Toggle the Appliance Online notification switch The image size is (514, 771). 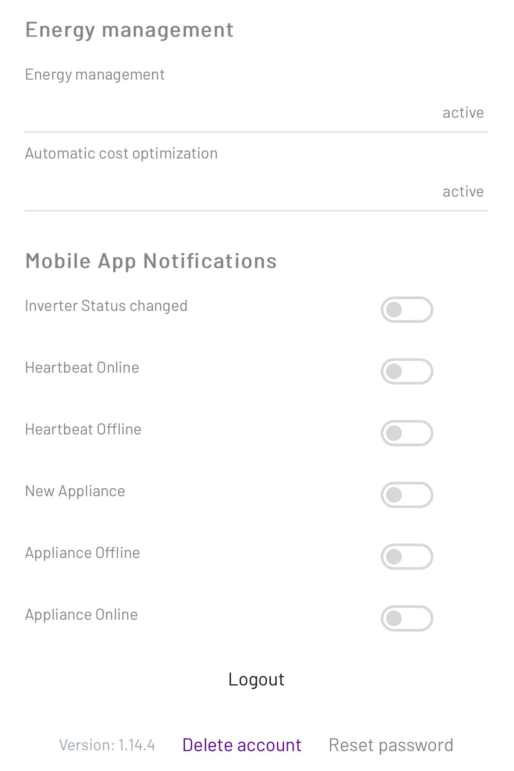coord(407,618)
